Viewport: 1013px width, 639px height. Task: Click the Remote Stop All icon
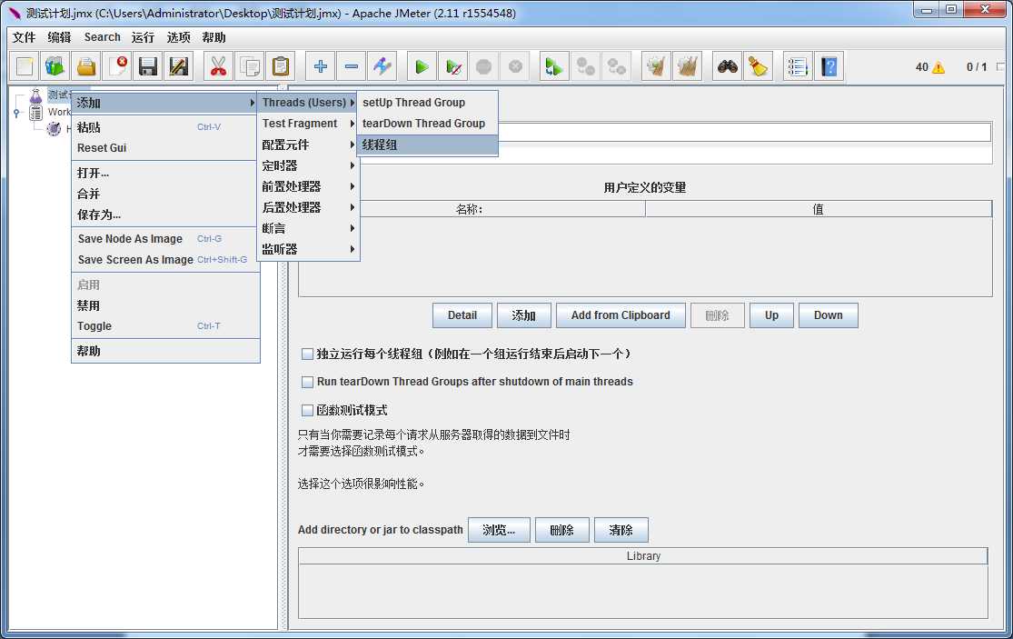(585, 66)
